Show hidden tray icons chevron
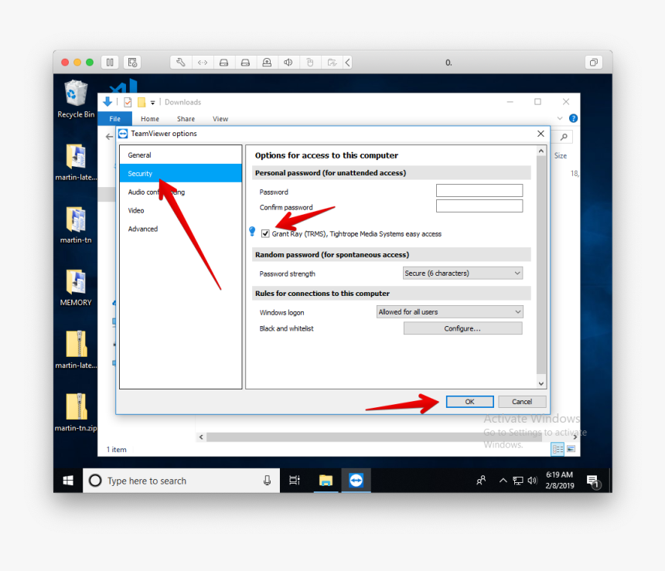 503,481
